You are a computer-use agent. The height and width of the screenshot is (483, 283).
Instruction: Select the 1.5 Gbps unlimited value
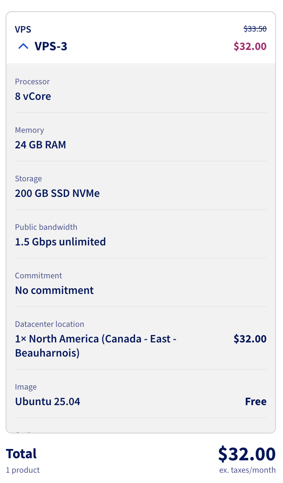click(60, 242)
